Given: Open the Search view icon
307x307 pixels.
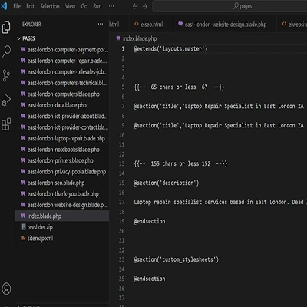Looking at the screenshot, I should (x=6, y=51).
